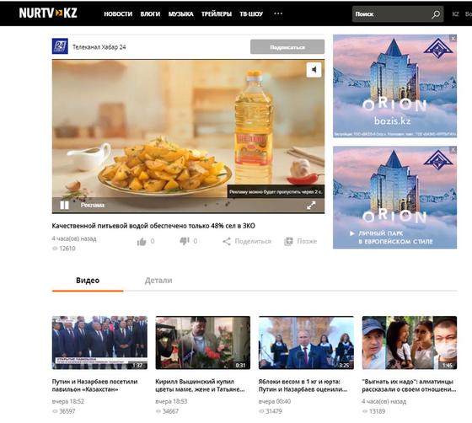472x423 pixels.
Task: Click the thumbs up like icon
Action: pyautogui.click(x=142, y=241)
